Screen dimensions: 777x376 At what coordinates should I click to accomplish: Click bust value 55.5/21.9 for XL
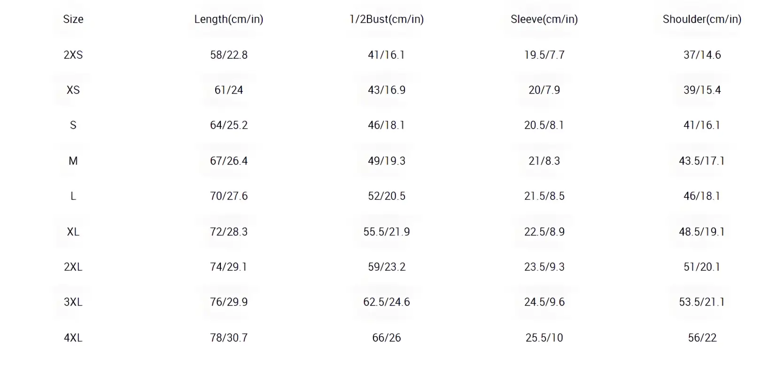tap(386, 232)
